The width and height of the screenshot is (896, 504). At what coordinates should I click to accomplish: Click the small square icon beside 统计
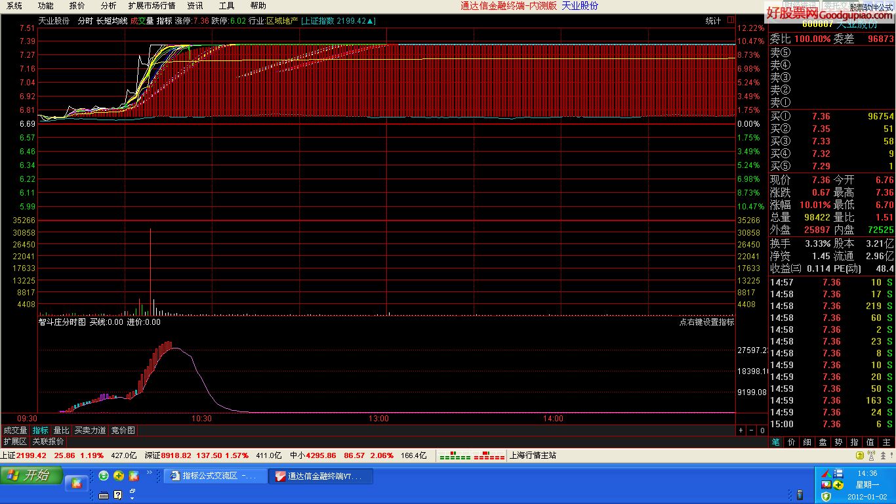point(731,21)
